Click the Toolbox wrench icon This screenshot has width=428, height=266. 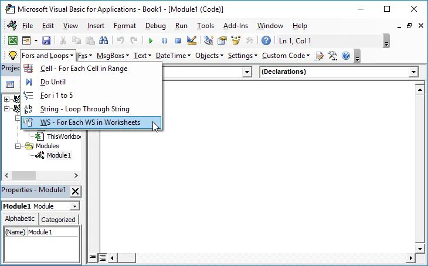[x=249, y=40]
